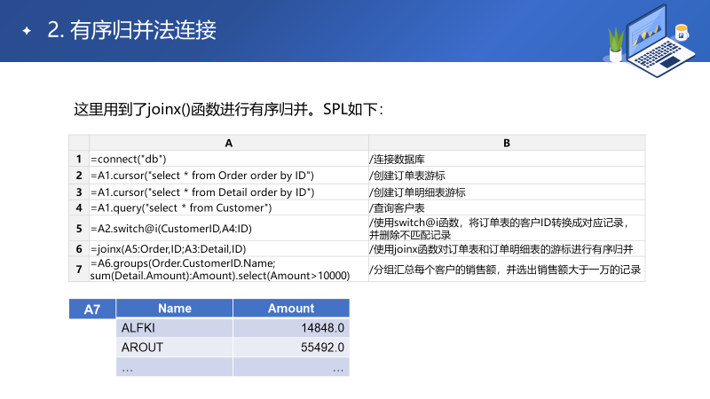710x399 pixels.
Task: Click column header B in SPL table
Action: pyautogui.click(x=507, y=143)
